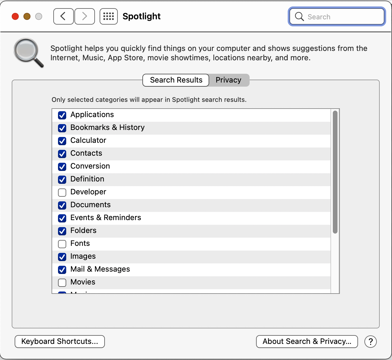This screenshot has height=360, width=392.
Task: Check the Movies category box
Action: [x=62, y=282]
